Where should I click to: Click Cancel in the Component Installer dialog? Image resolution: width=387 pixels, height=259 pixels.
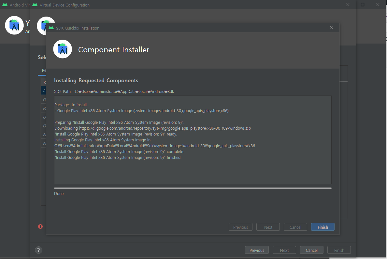[295, 227]
